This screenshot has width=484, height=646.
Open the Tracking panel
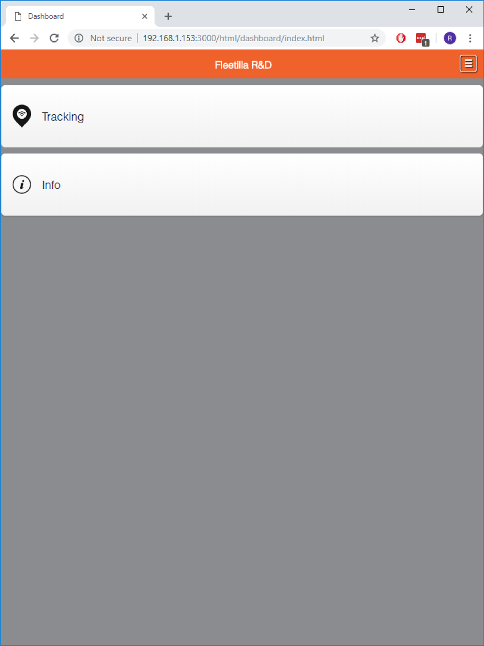[x=242, y=116]
